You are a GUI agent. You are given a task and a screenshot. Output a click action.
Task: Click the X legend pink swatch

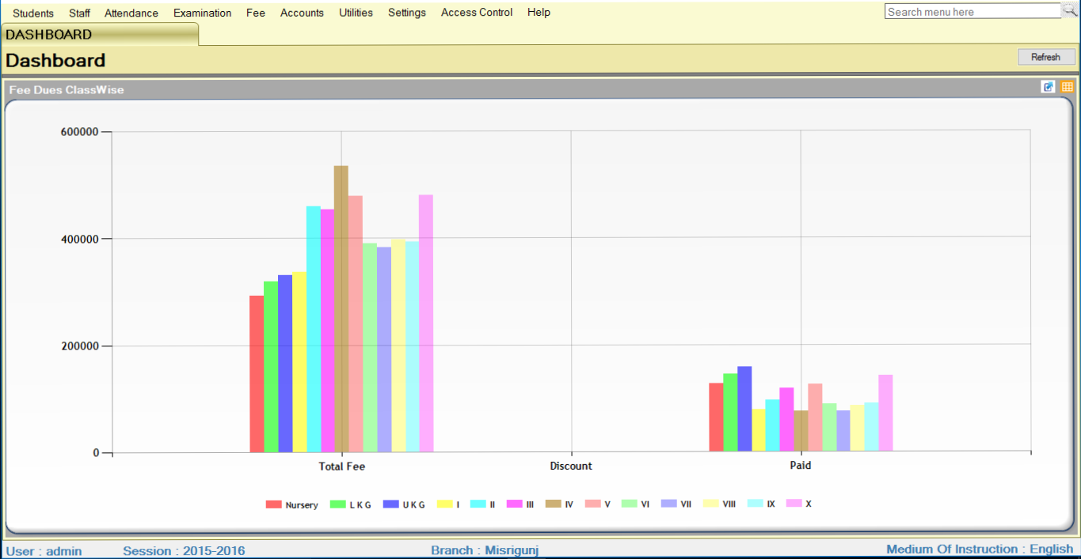[x=793, y=504]
